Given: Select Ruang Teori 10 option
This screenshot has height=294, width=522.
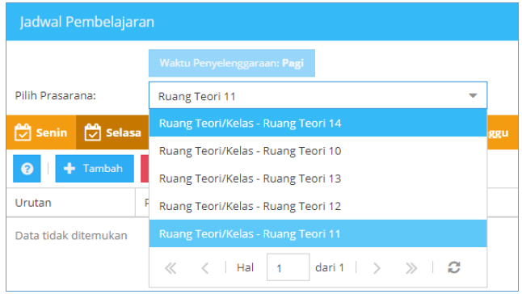Looking at the screenshot, I should point(318,151).
